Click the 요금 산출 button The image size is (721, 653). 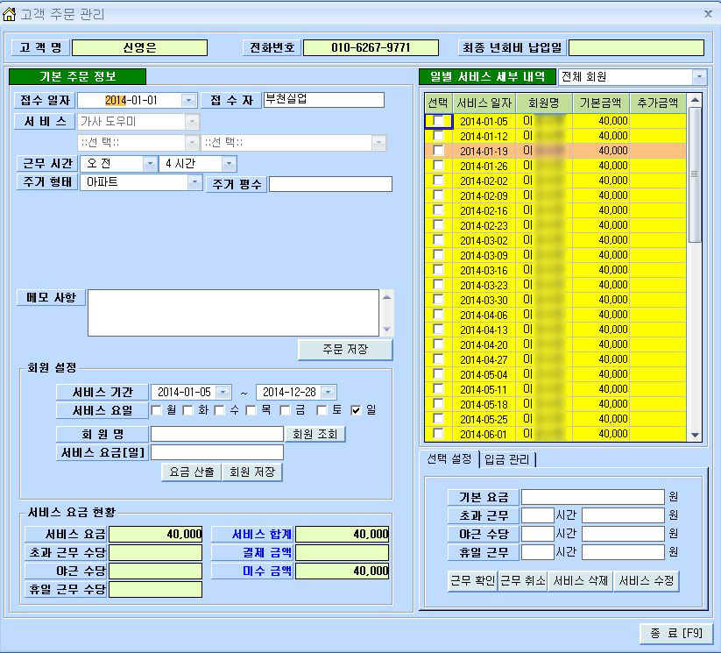click(x=192, y=472)
